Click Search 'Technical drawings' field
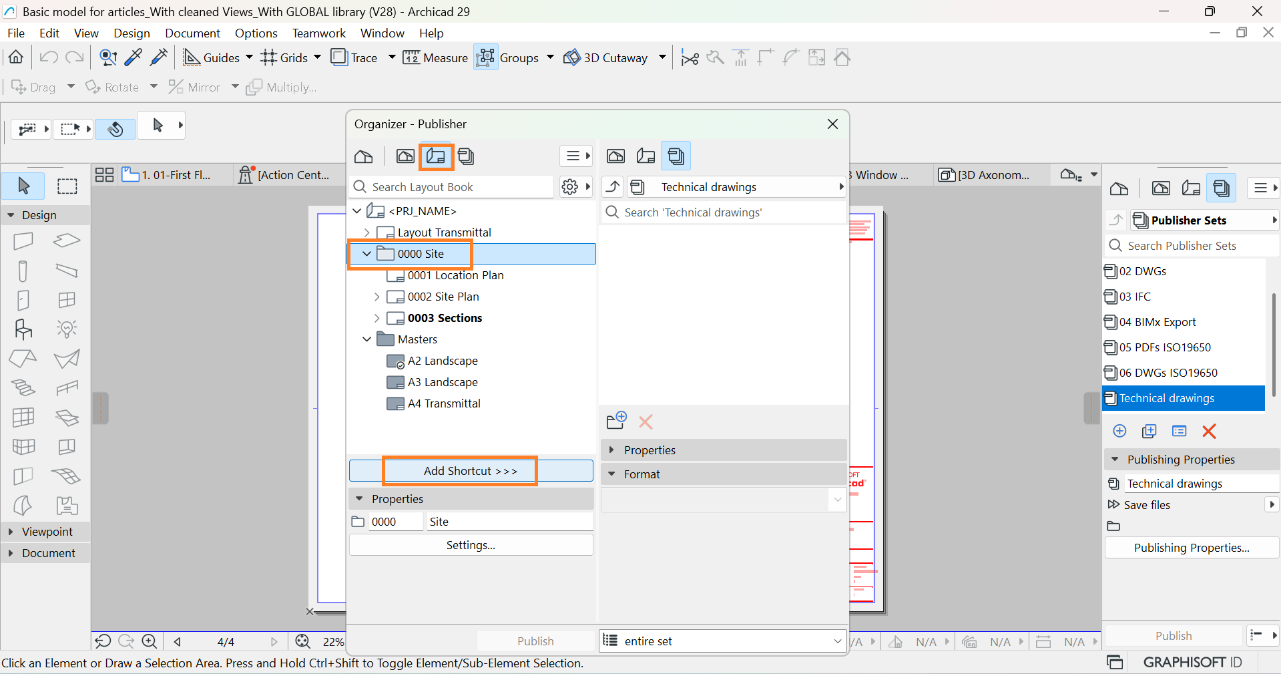1281x674 pixels. (x=723, y=212)
